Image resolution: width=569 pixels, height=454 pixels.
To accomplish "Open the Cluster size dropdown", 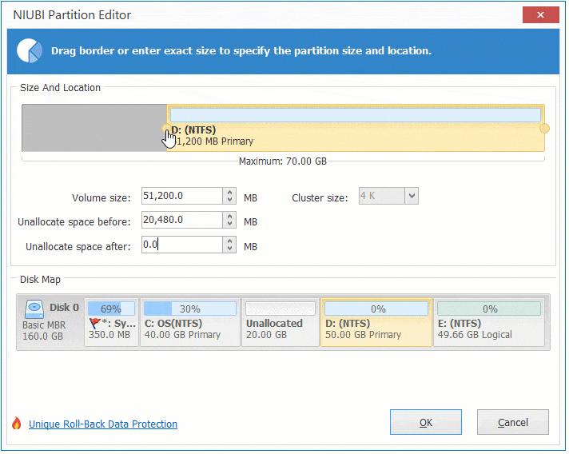I will pyautogui.click(x=411, y=196).
